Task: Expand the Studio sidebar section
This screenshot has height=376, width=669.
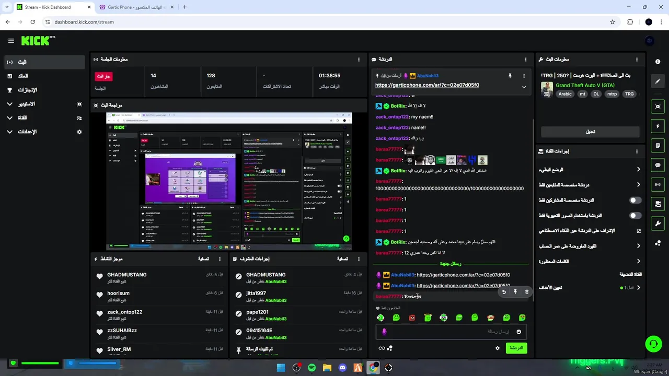Action: click(x=44, y=104)
